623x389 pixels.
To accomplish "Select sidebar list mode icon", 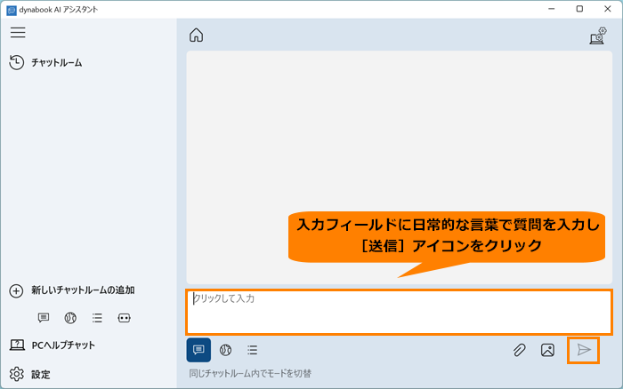I will 97,318.
